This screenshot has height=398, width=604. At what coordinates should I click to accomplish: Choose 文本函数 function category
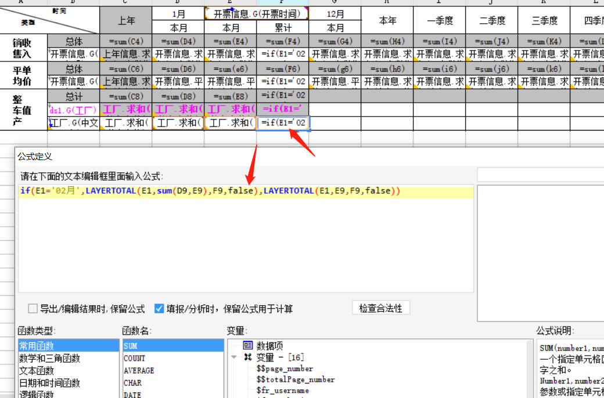(x=36, y=370)
